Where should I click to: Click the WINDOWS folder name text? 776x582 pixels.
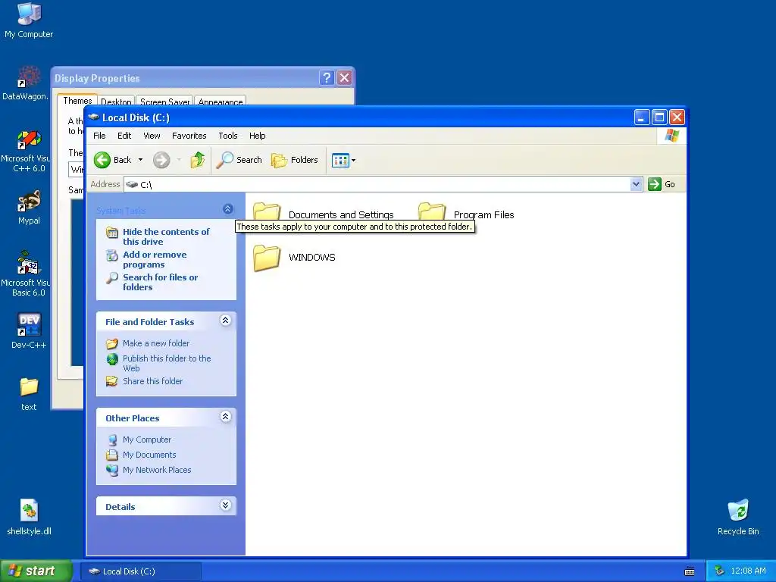(x=311, y=258)
